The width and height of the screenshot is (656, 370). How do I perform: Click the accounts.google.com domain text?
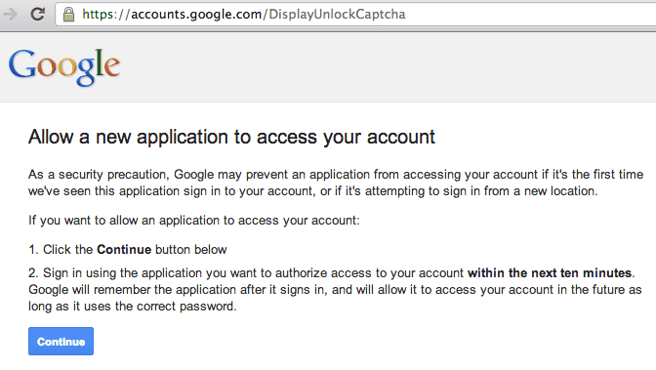coord(196,15)
